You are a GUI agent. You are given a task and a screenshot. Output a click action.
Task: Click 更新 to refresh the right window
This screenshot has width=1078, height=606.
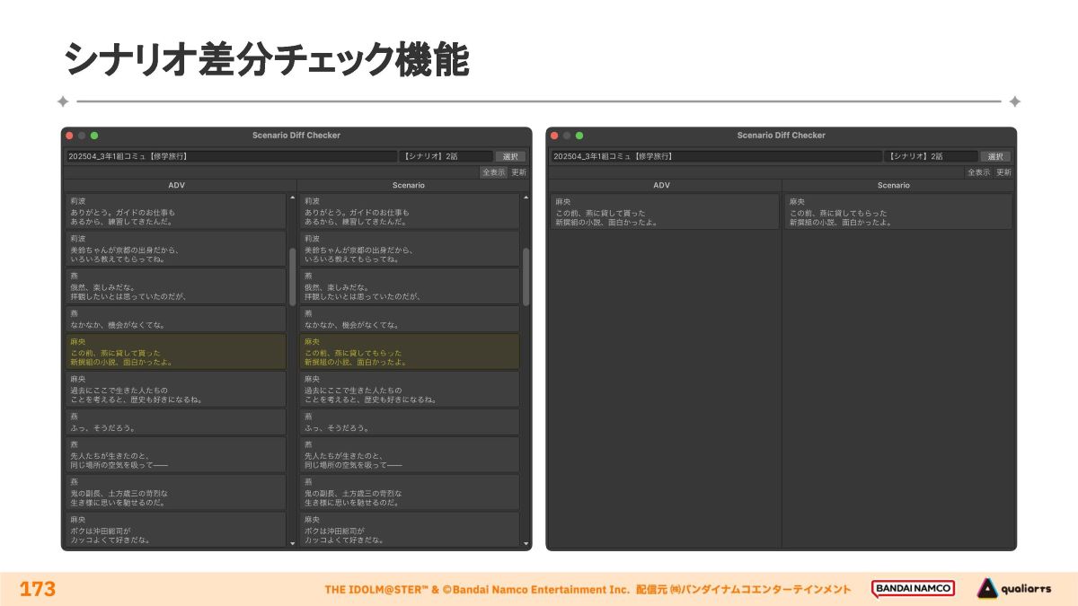pyautogui.click(x=1003, y=172)
